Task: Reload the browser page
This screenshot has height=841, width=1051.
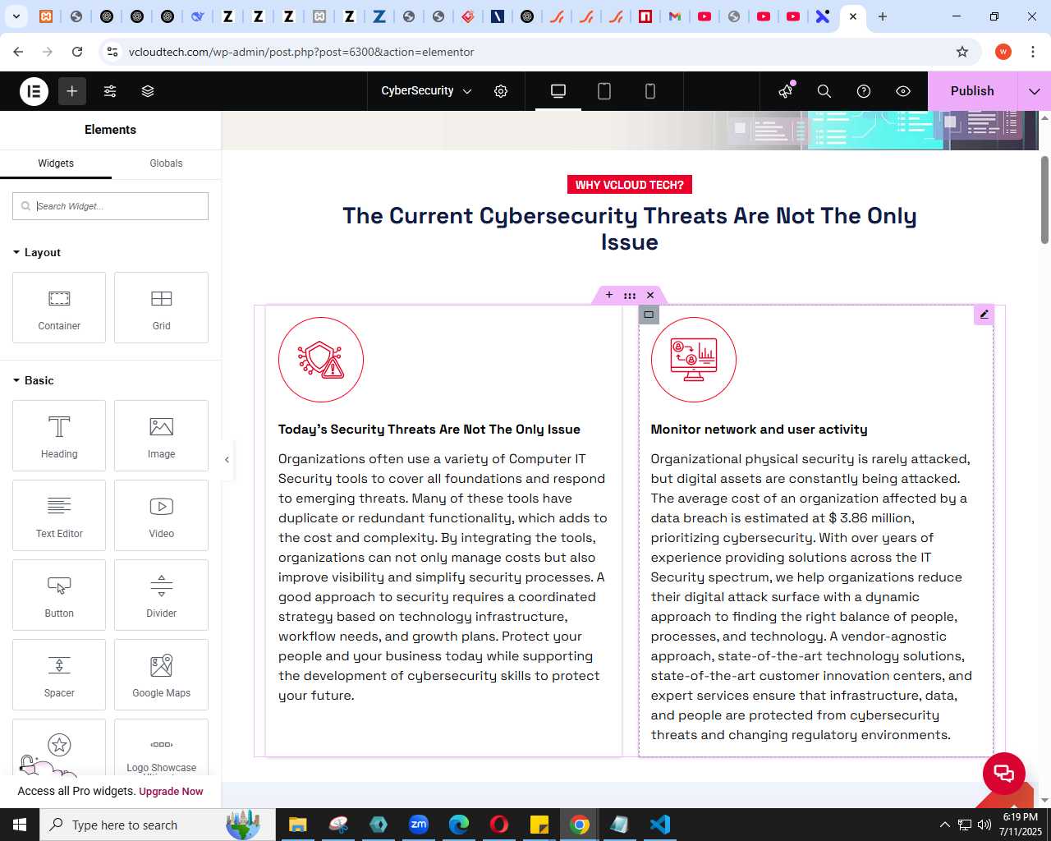Action: click(x=77, y=52)
